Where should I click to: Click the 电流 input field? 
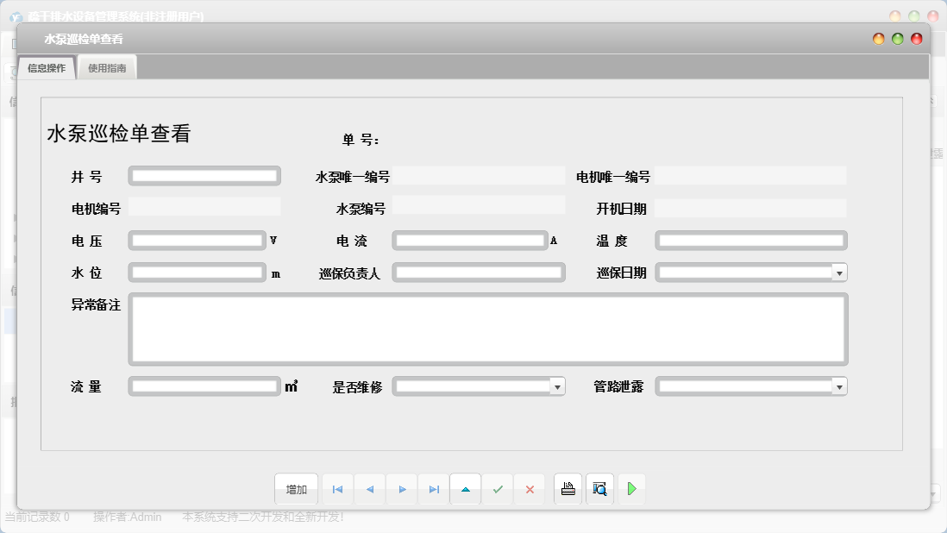[x=470, y=241]
